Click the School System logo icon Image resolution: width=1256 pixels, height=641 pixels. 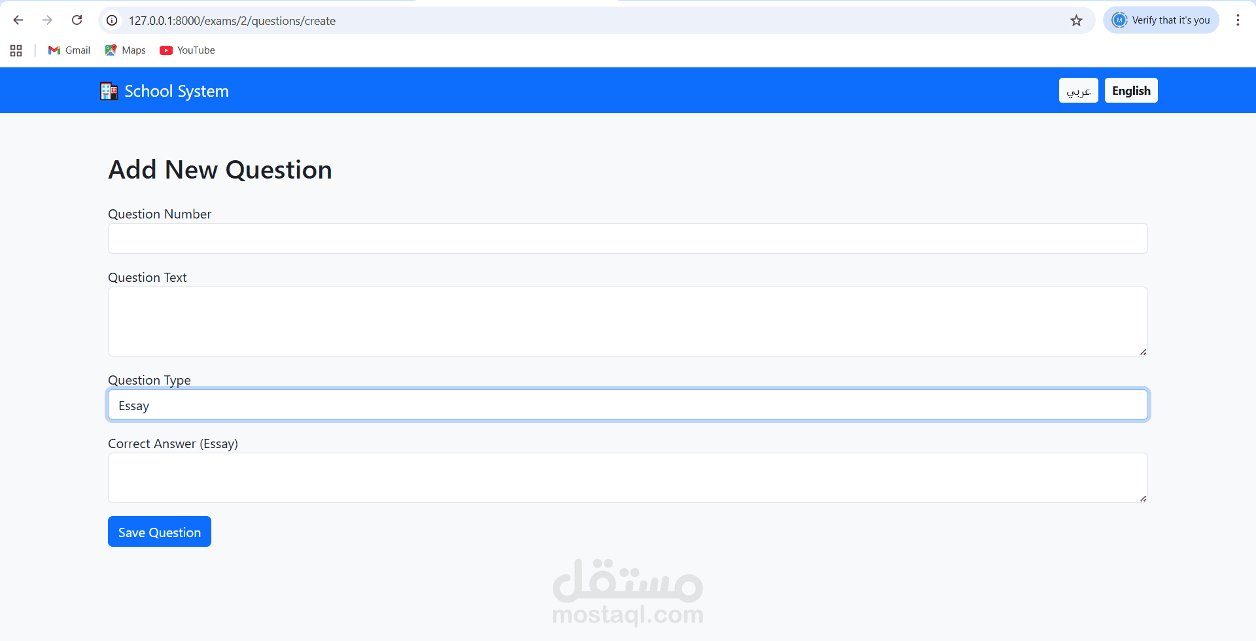(109, 91)
